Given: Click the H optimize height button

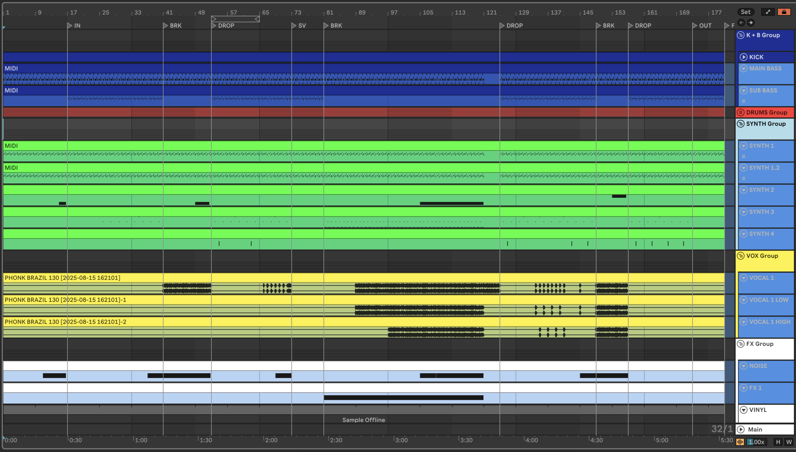Looking at the screenshot, I should point(778,442).
